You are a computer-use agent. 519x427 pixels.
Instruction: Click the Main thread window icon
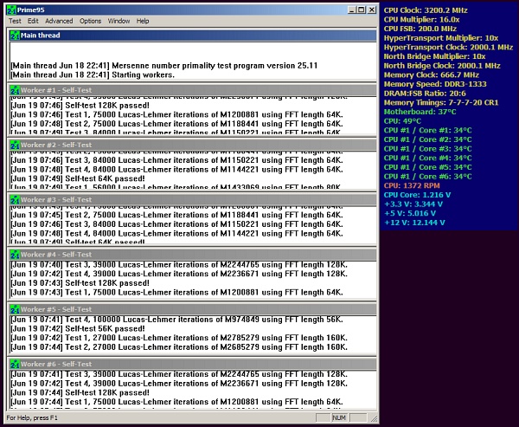click(x=15, y=35)
